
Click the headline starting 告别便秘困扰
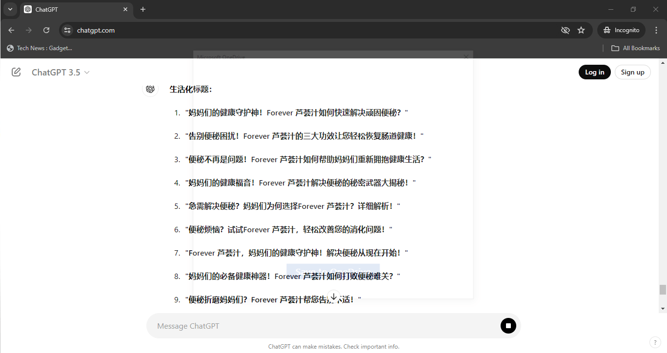point(304,136)
